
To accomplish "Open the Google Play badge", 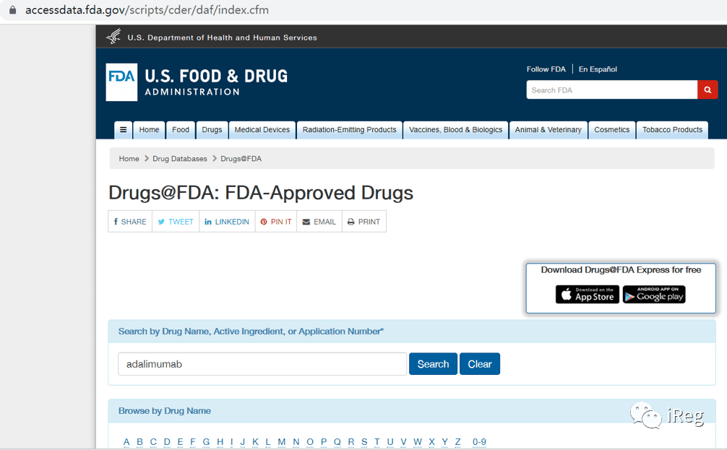I will (654, 294).
